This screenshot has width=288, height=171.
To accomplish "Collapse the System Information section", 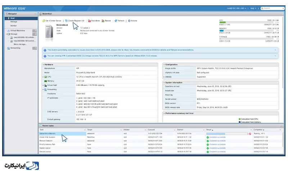I will (x=164, y=83).
